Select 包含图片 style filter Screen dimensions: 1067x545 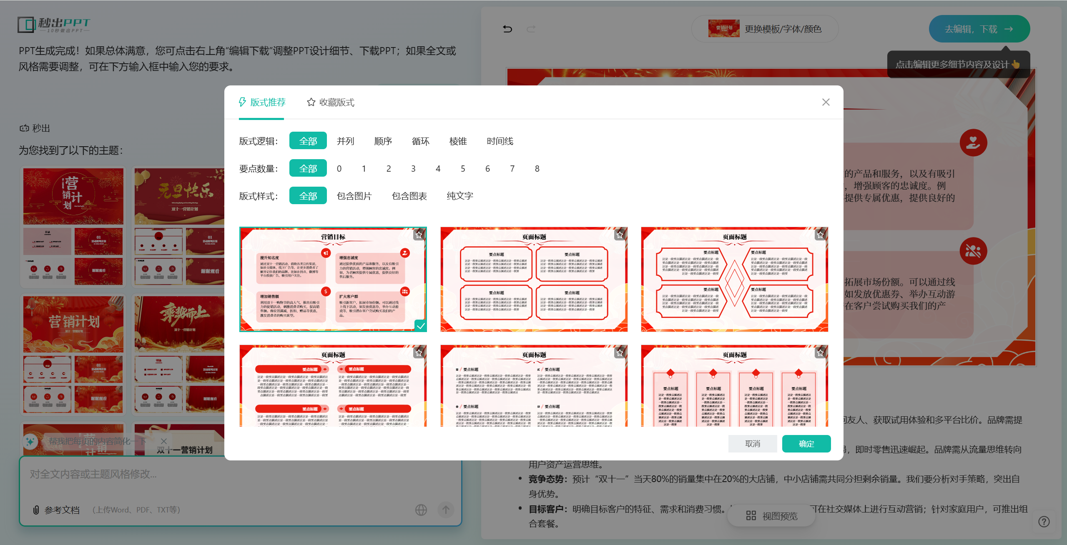354,196
